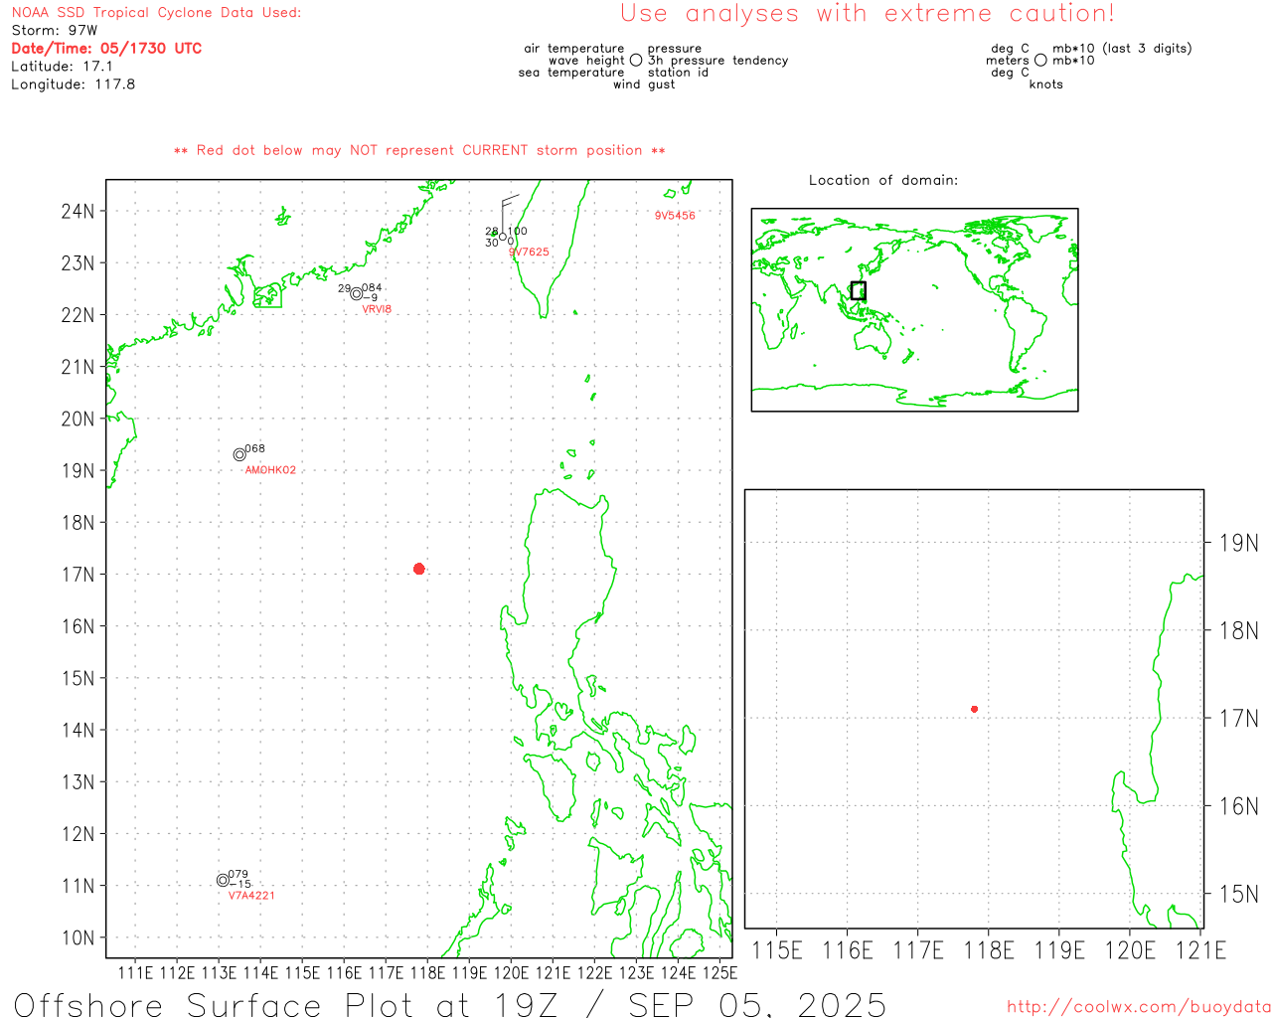The width and height of the screenshot is (1272, 1018).
Task: Click the 'air temperature' legend label
Action: tap(574, 49)
